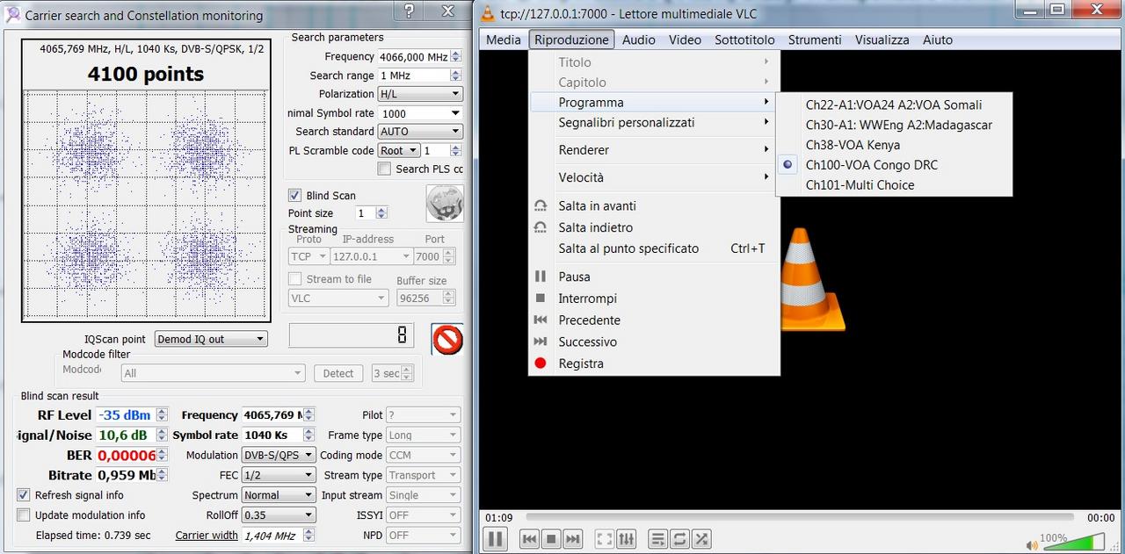Open the Search standard AUTO dropdown
The width and height of the screenshot is (1125, 554).
420,132
